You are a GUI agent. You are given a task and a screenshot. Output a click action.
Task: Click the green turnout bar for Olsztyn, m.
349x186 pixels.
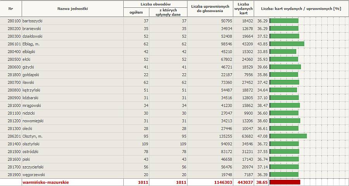click(x=288, y=136)
